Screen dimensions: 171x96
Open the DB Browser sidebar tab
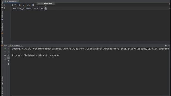pos(2,15)
